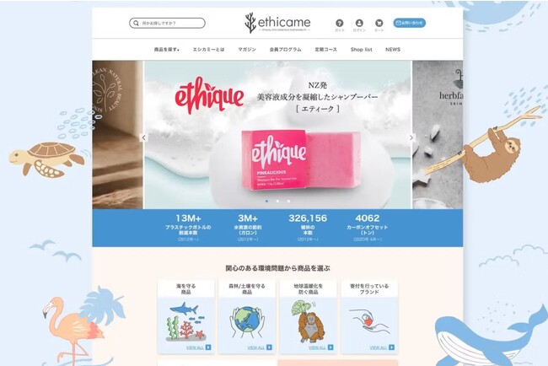Click the ethicame logo
This screenshot has height=366, width=548.
click(277, 23)
